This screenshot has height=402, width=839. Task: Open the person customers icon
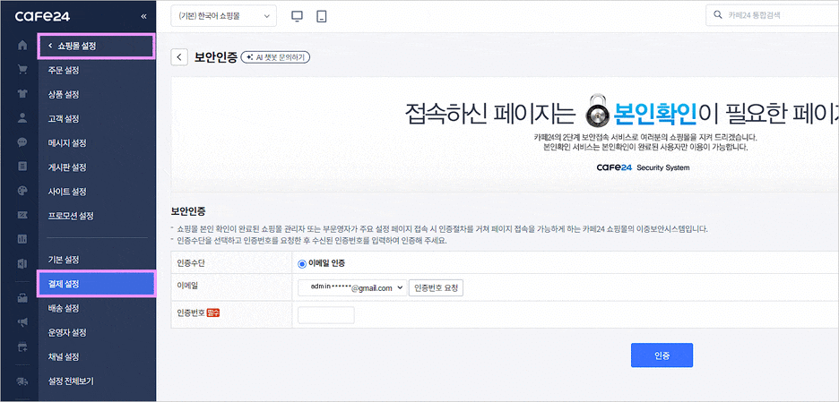click(x=22, y=118)
